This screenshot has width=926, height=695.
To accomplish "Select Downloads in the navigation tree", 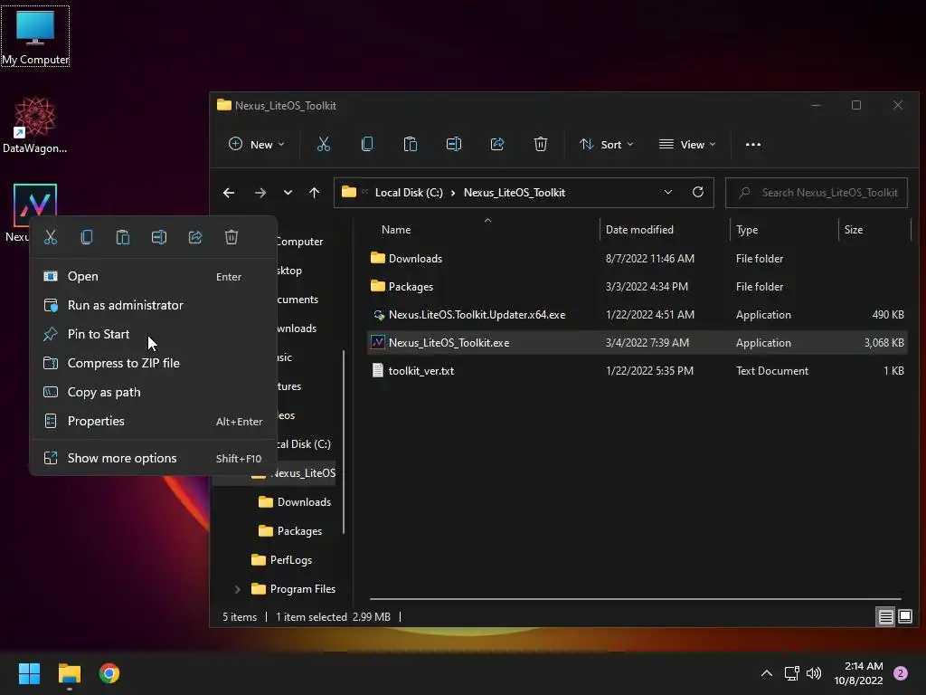I will point(294,502).
